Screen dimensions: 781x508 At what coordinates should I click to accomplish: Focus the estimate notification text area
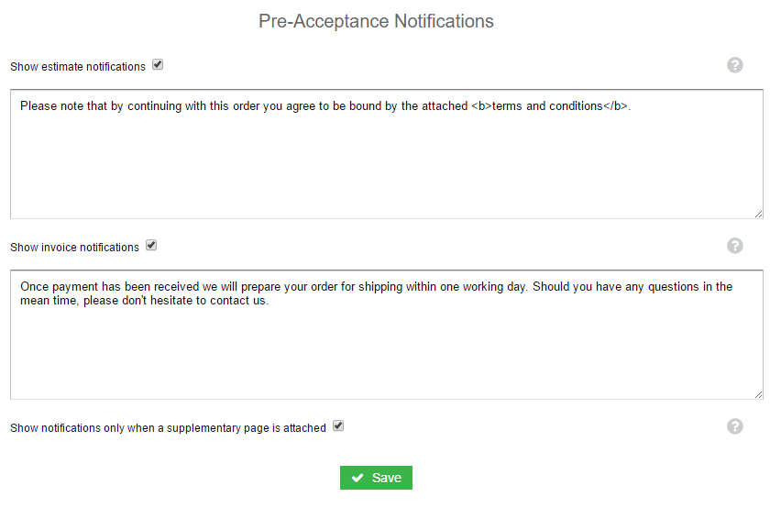[x=386, y=165]
